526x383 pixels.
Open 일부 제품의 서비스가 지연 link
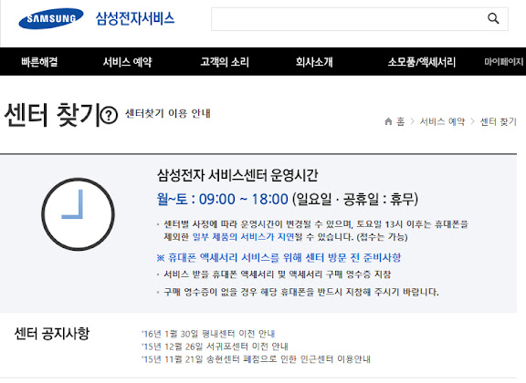coord(244,237)
